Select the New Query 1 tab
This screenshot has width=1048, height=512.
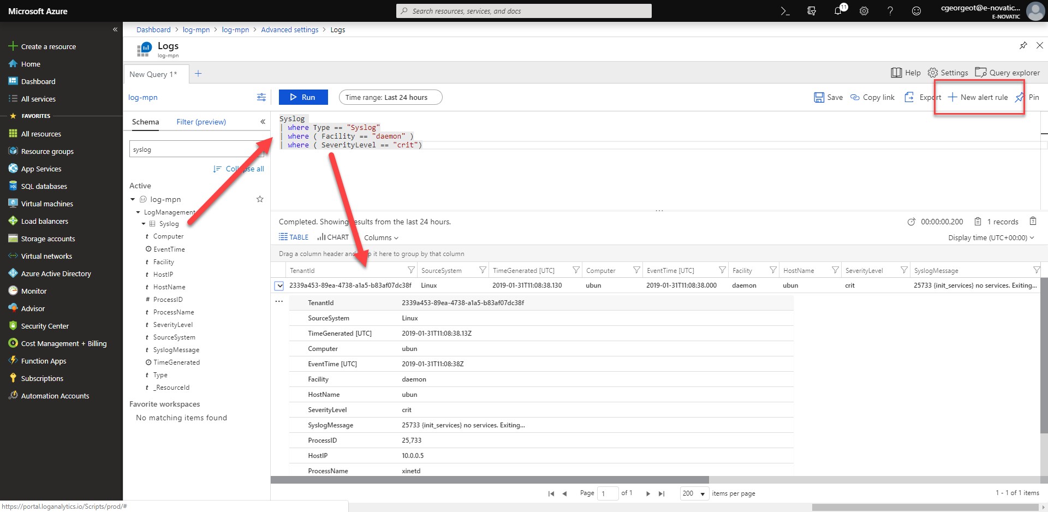[156, 74]
